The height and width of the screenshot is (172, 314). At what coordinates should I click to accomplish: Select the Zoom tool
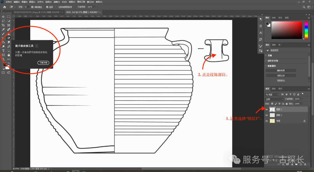click(x=3, y=59)
